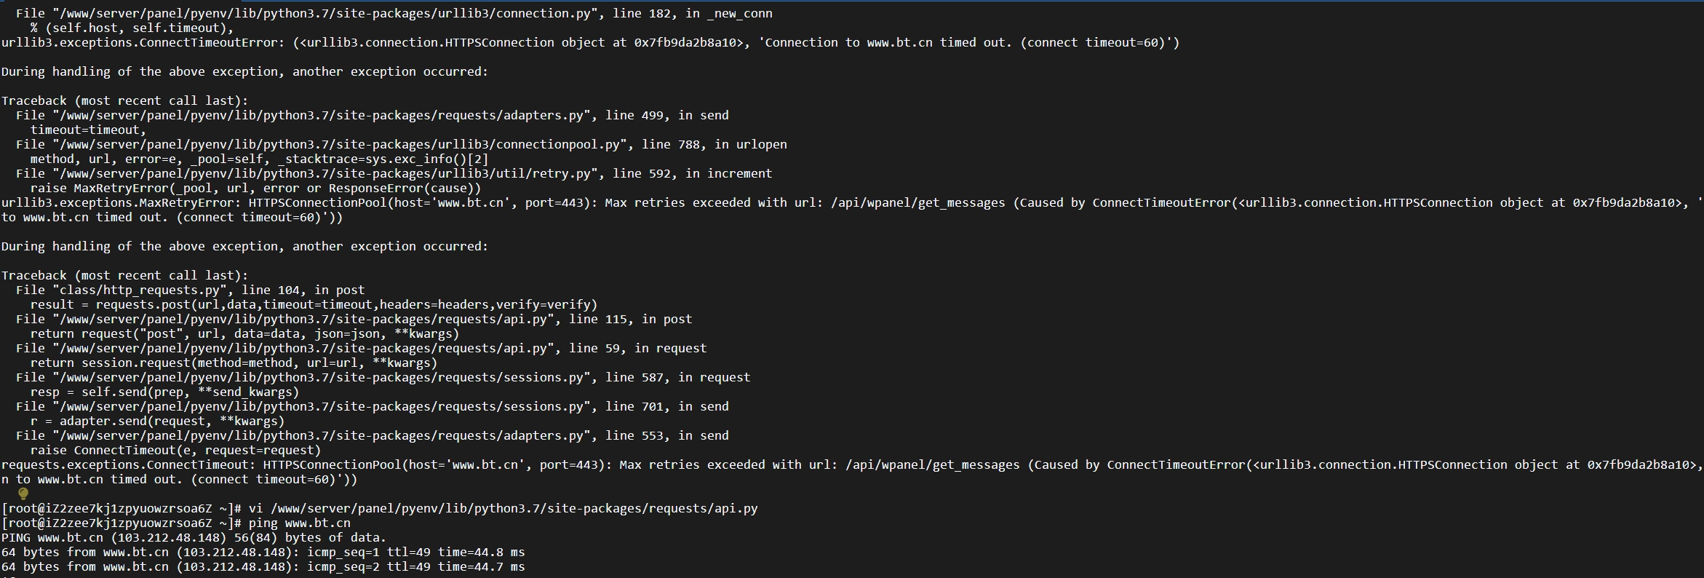Click the icmp_seq=2 ping response line
The width and height of the screenshot is (1704, 578).
263,567
